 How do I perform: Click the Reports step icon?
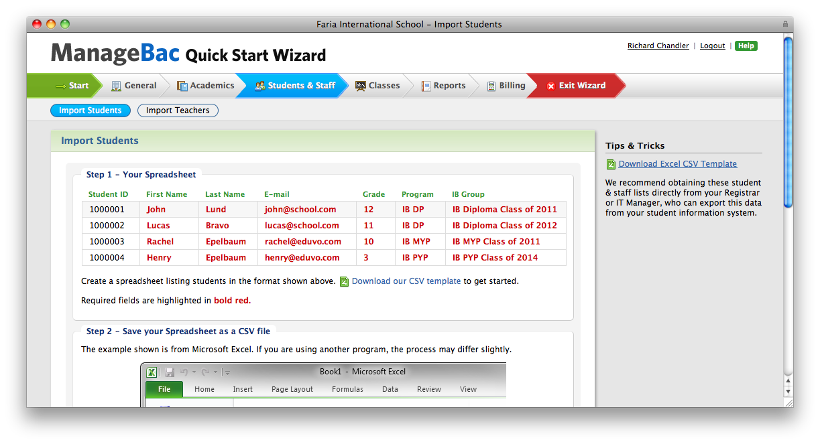tap(426, 86)
